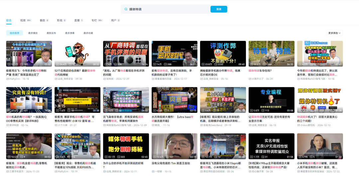Select the 综合 tab
Image resolution: width=359 pixels, height=177 pixels.
[9, 20]
